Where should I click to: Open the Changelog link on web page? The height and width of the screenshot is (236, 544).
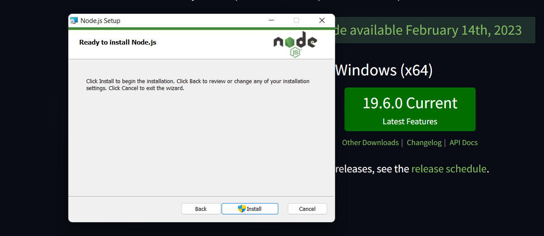(x=424, y=142)
